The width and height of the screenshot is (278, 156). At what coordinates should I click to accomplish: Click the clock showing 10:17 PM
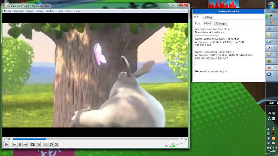coord(272,147)
